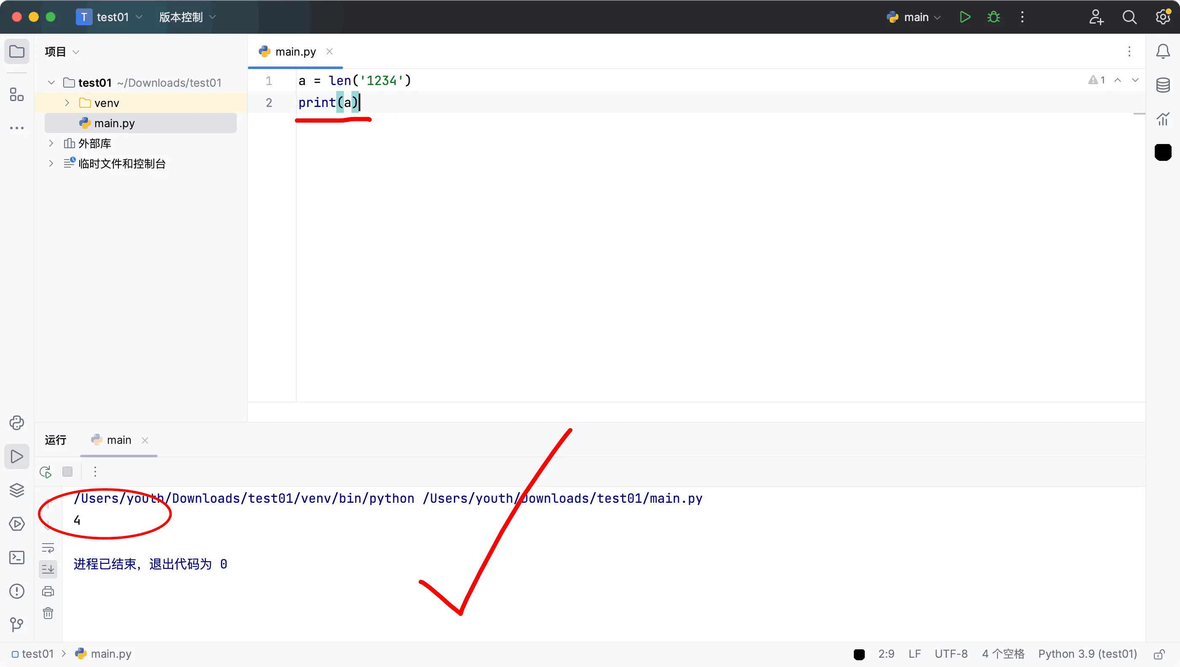
Task: Clear the console output with the trash icon
Action: [x=48, y=613]
